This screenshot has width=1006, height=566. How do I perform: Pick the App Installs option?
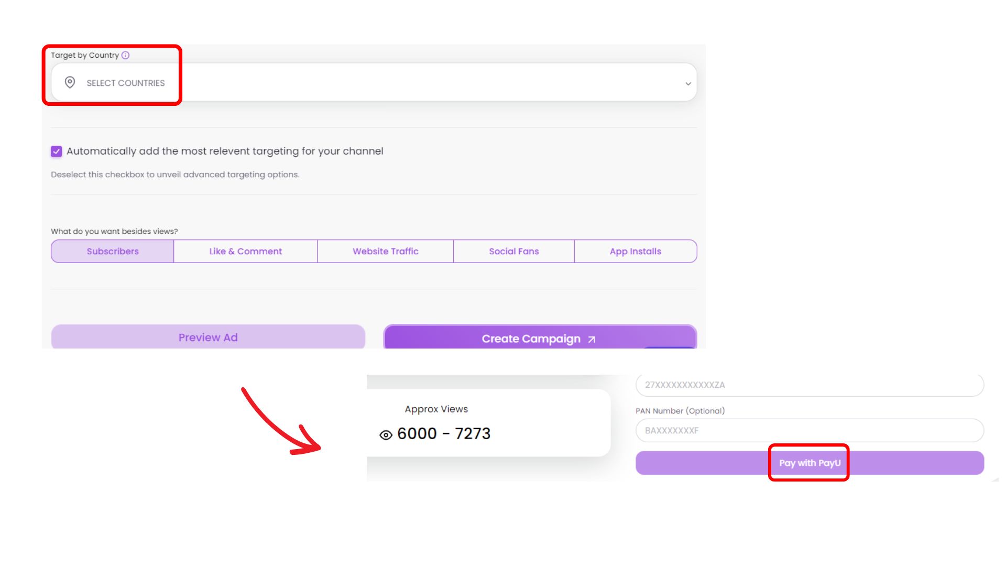click(x=635, y=252)
